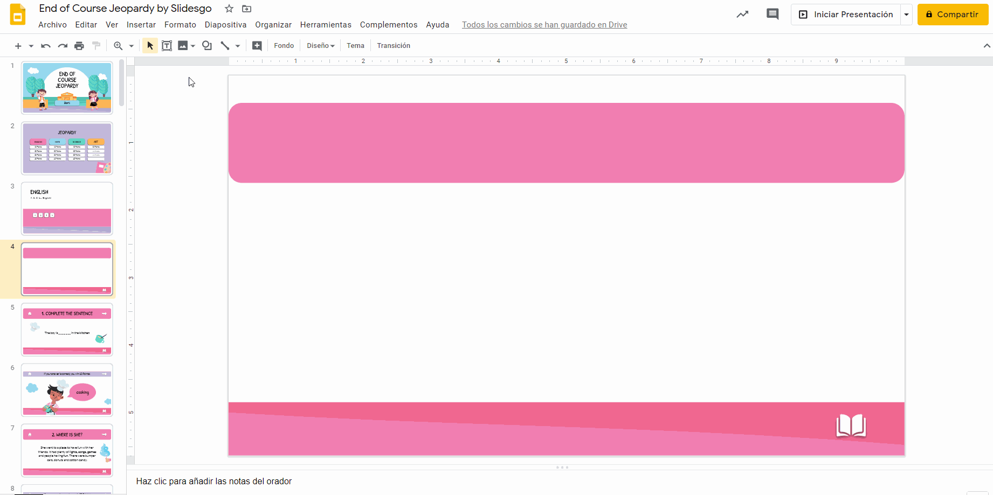Viewport: 993px width, 495px height.
Task: Open the Diseño layout dropdown
Action: 321,46
